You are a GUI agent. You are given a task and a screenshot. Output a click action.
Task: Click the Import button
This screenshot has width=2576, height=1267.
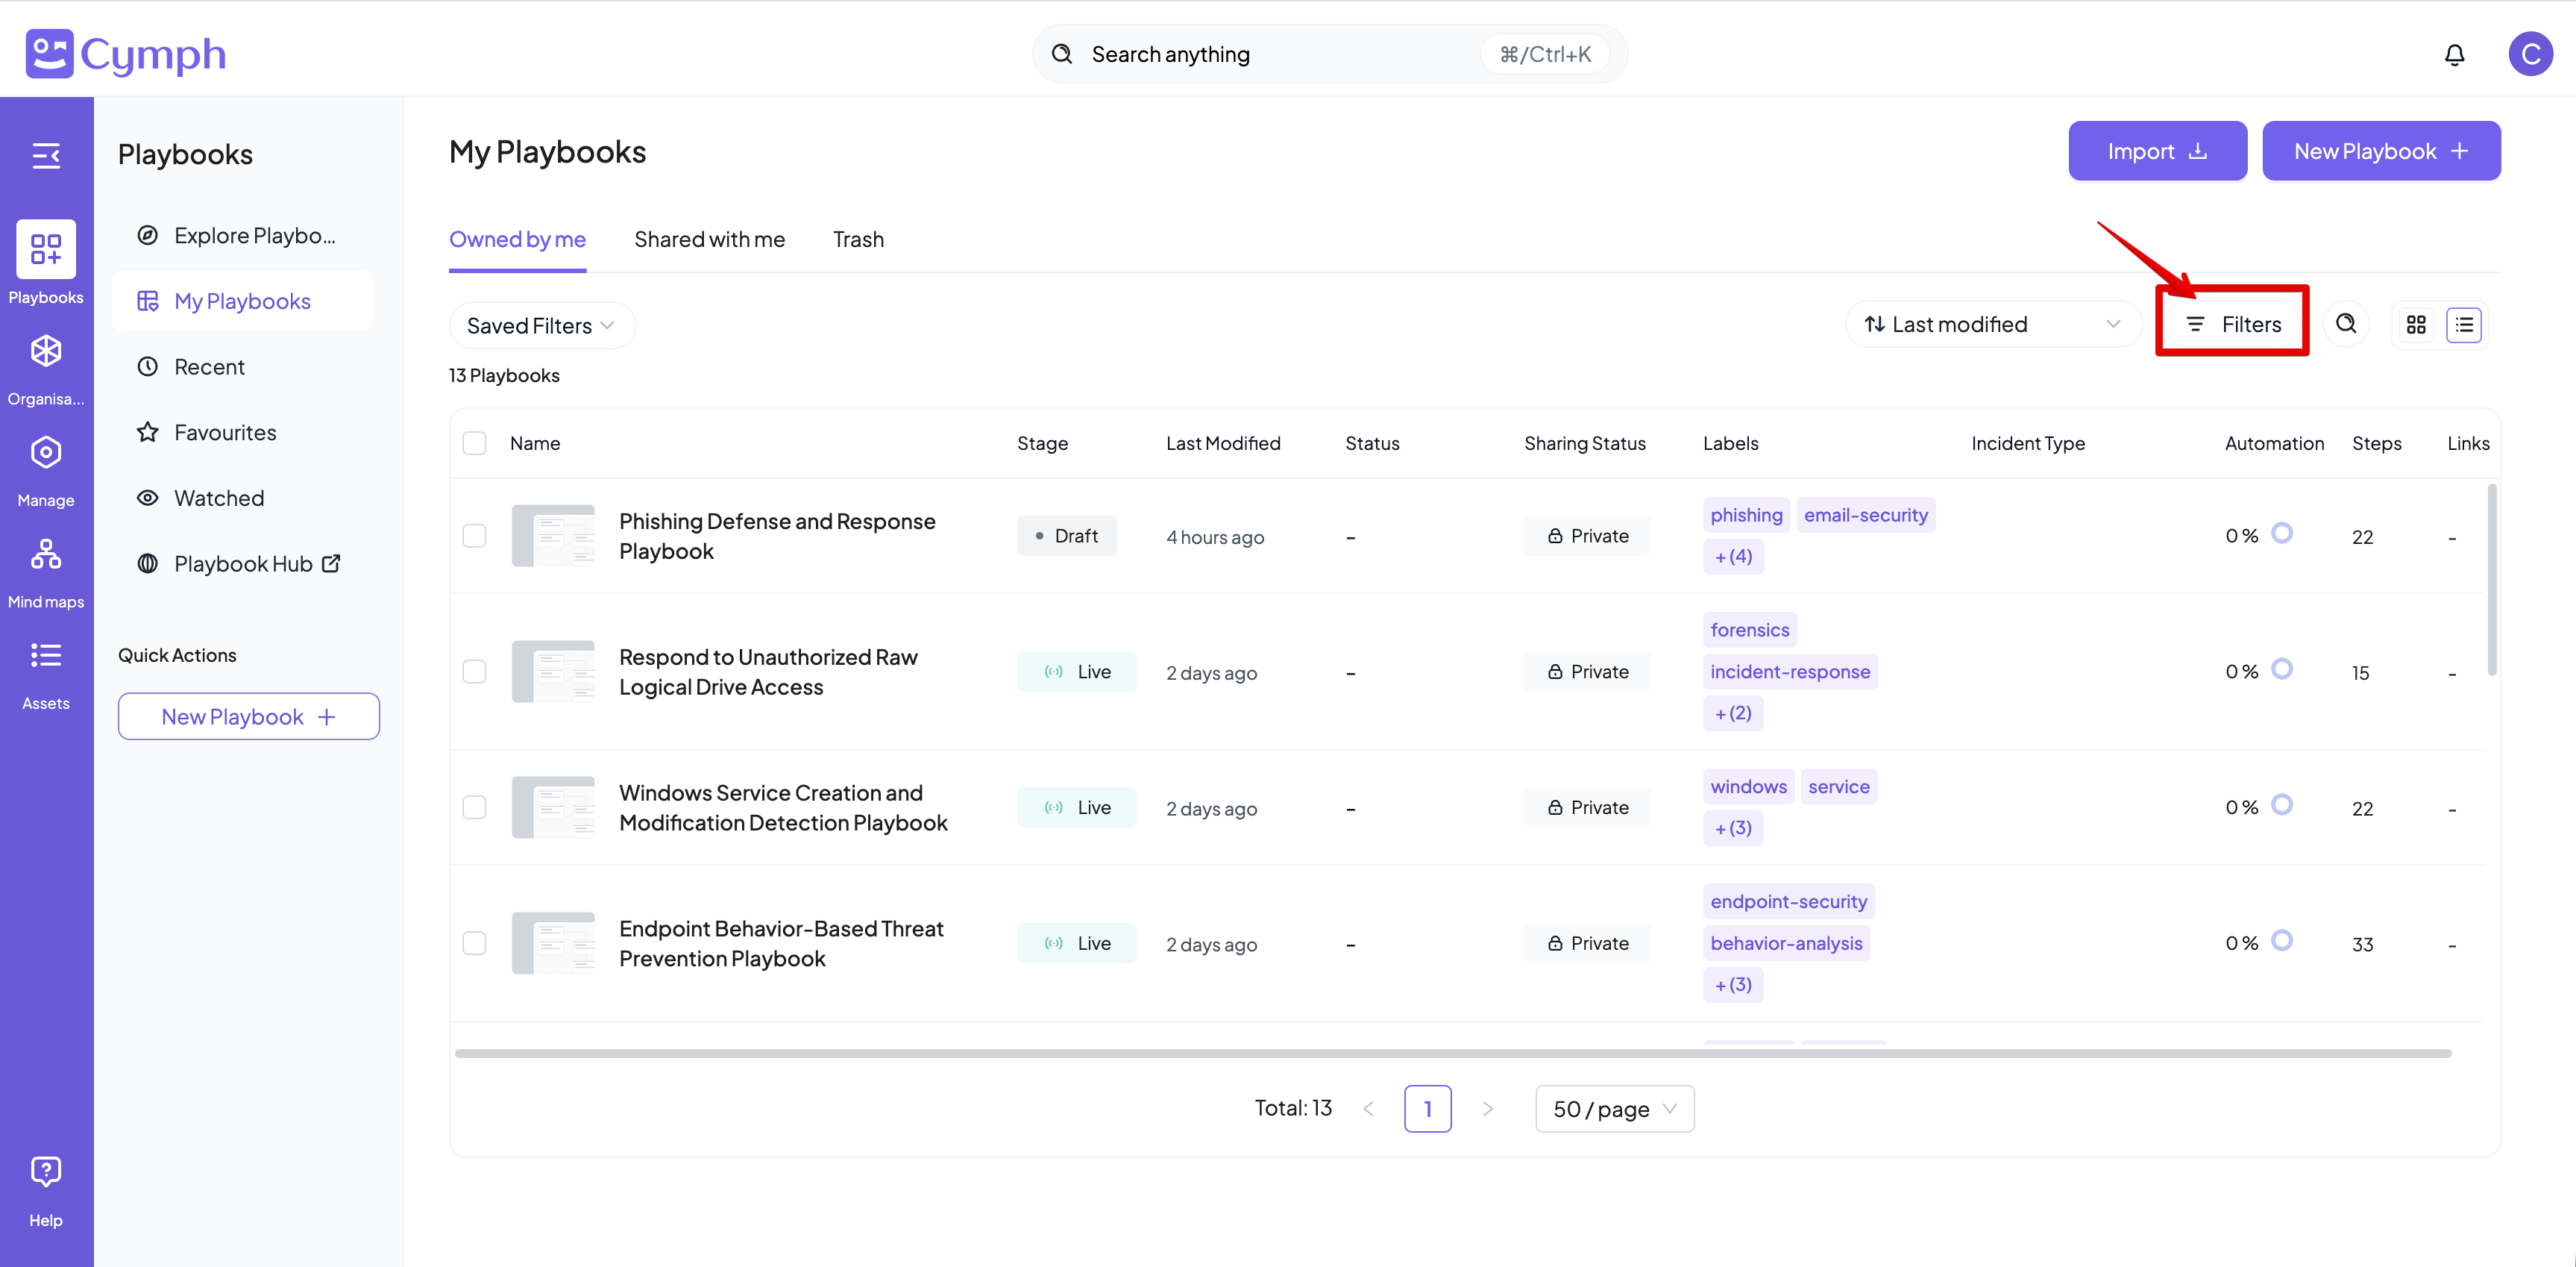2157,151
